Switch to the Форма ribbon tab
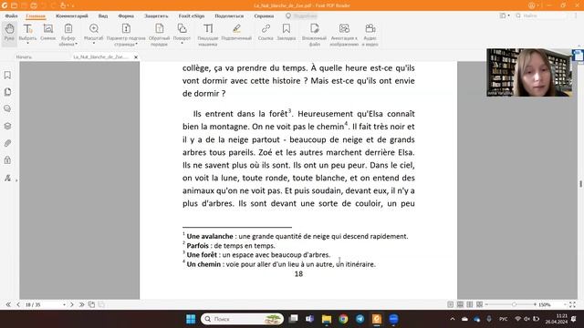 [126, 16]
